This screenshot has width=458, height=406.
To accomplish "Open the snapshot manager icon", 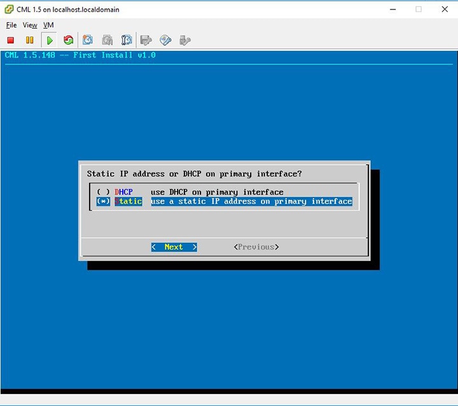I will pyautogui.click(x=127, y=40).
